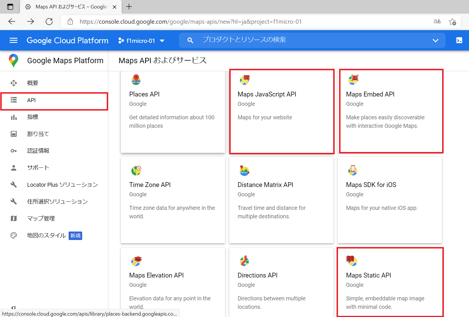Open a new browser tab
The width and height of the screenshot is (469, 317).
129,7
